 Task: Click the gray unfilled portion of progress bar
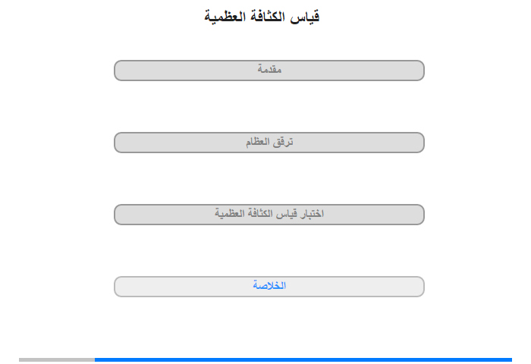pyautogui.click(x=57, y=359)
